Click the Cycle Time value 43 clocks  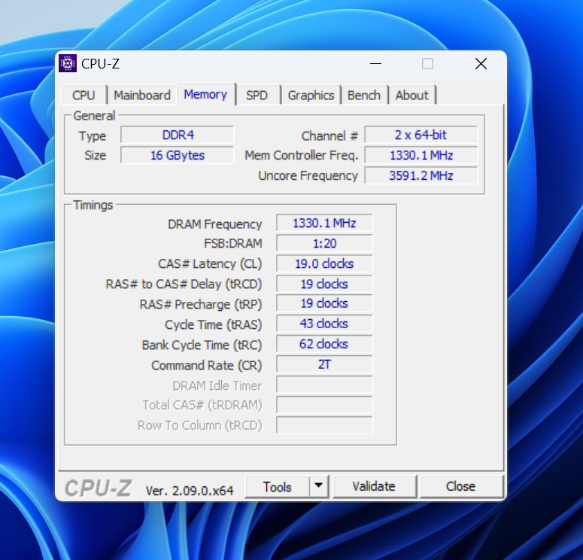coord(324,324)
